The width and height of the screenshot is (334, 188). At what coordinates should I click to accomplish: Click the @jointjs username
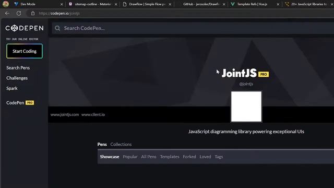click(246, 84)
